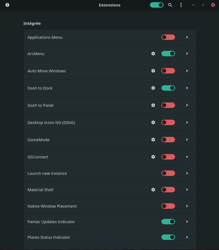Open the search magnifier icon

170,5
